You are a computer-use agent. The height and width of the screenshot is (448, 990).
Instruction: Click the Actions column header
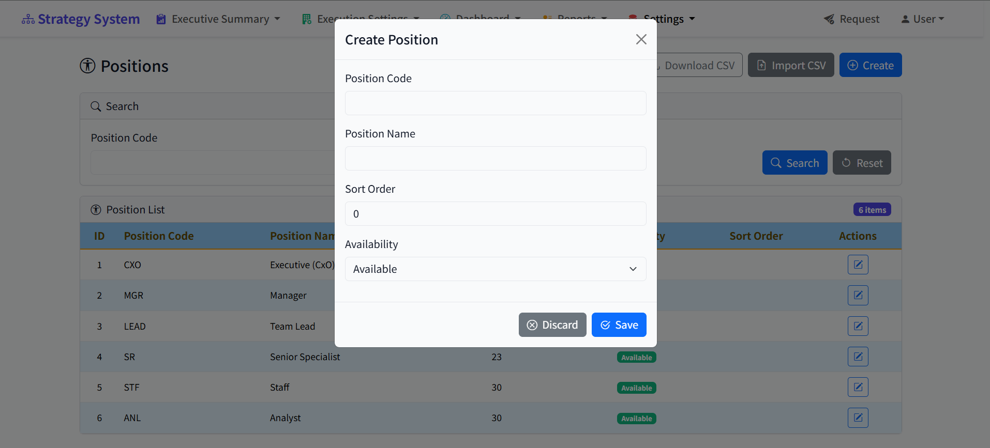pos(858,236)
